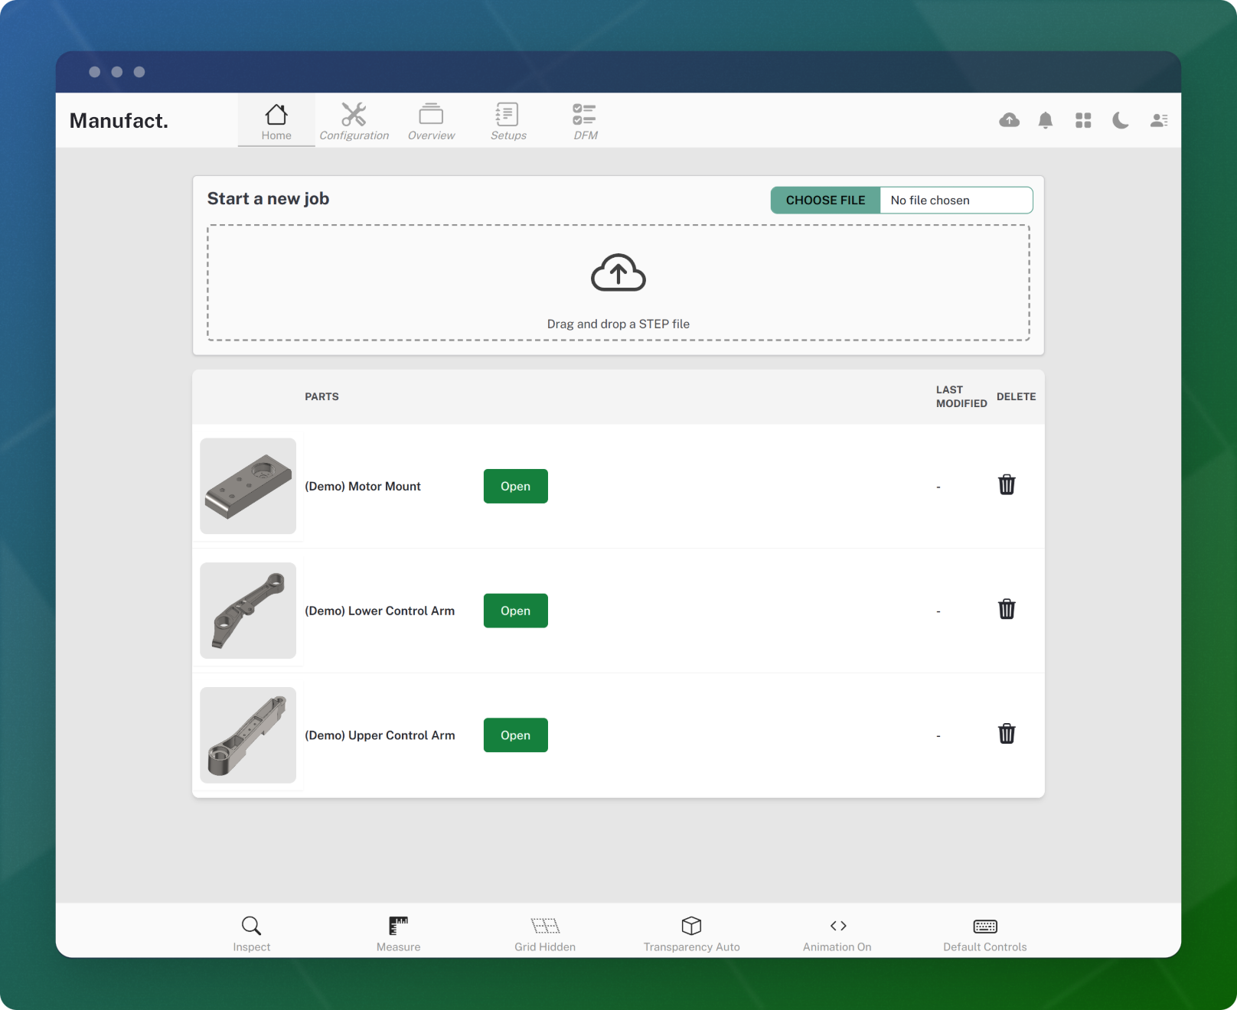
Task: Click the PARTS column header
Action: click(x=321, y=397)
